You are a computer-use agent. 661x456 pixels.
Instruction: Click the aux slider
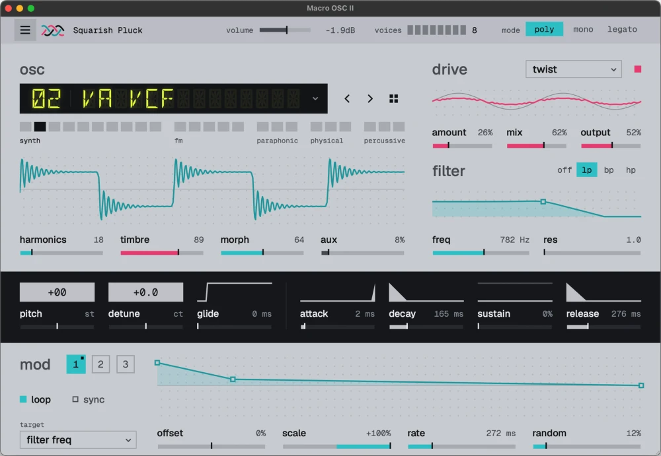coord(362,253)
